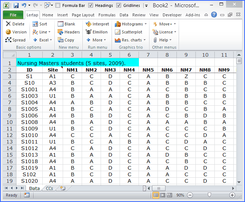245x202 pixels.
Task: Toggle the Formula Bar checkbox
Action: (x=58, y=5)
